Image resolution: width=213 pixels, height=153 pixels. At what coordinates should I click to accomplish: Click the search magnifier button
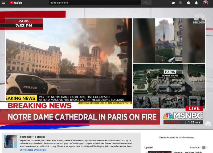coord(146,3)
